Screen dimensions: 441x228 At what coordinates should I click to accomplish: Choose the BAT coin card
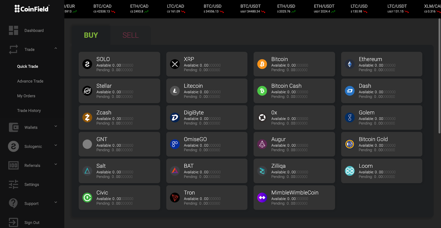coord(207,171)
